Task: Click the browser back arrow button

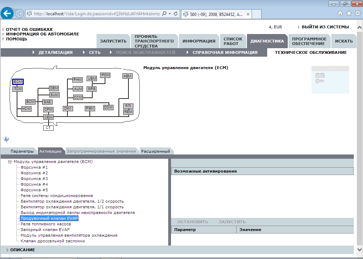Action: 7,14
